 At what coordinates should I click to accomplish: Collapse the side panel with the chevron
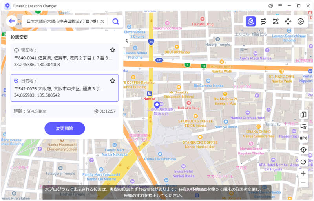[x=126, y=41]
